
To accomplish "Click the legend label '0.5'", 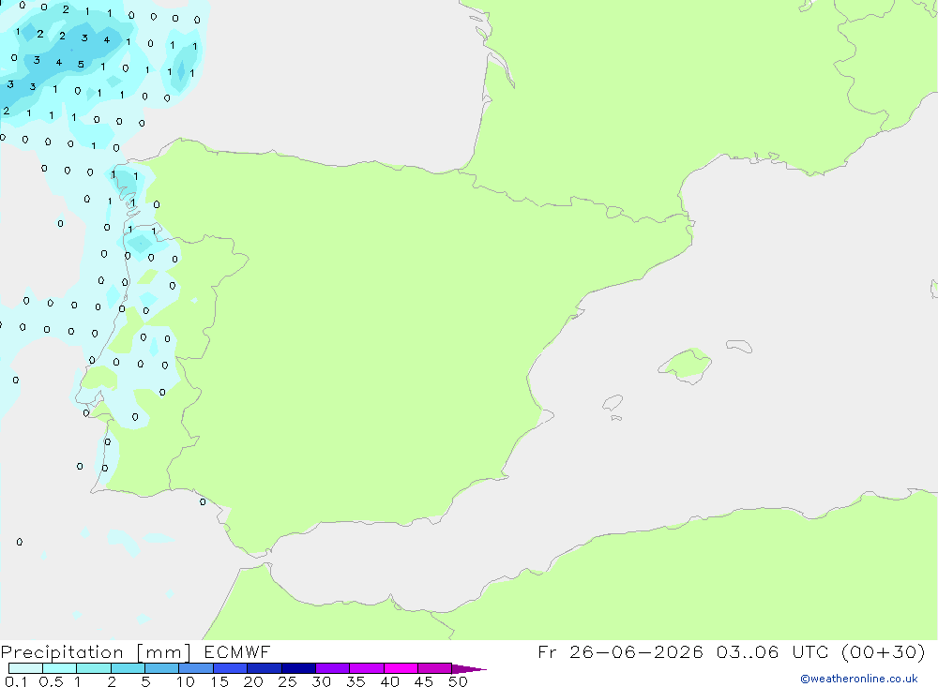I will [51, 681].
